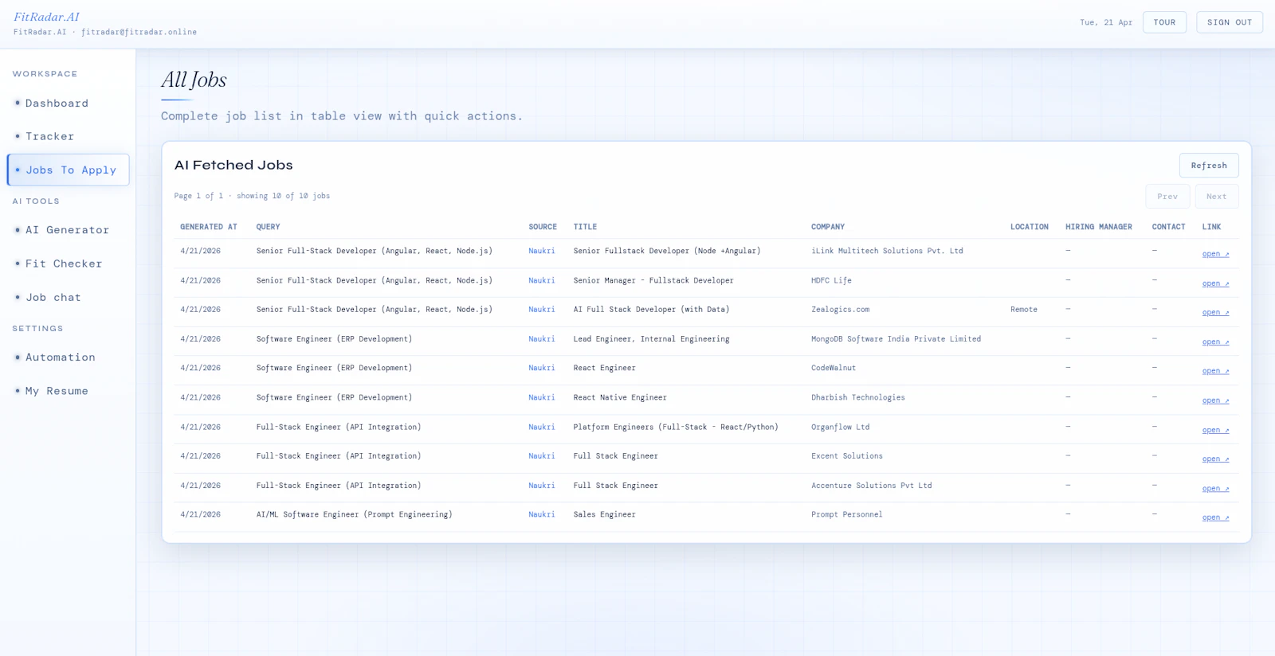
Task: Click 'Remote' location cell
Action: pos(1024,309)
